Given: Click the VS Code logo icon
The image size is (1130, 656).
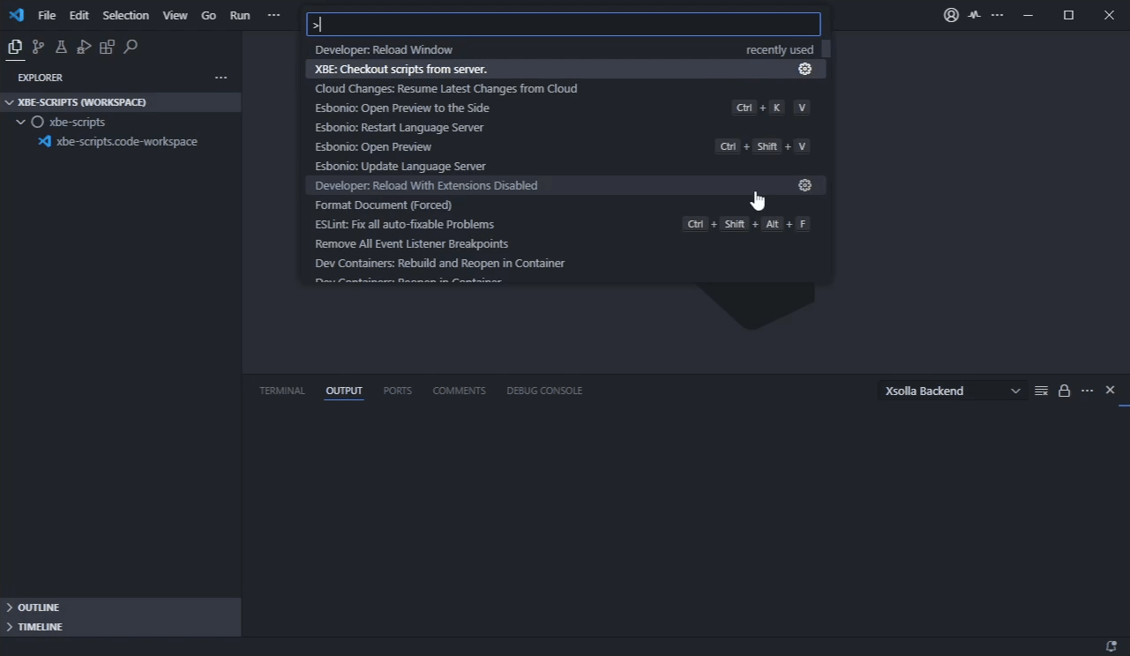Looking at the screenshot, I should [x=16, y=15].
